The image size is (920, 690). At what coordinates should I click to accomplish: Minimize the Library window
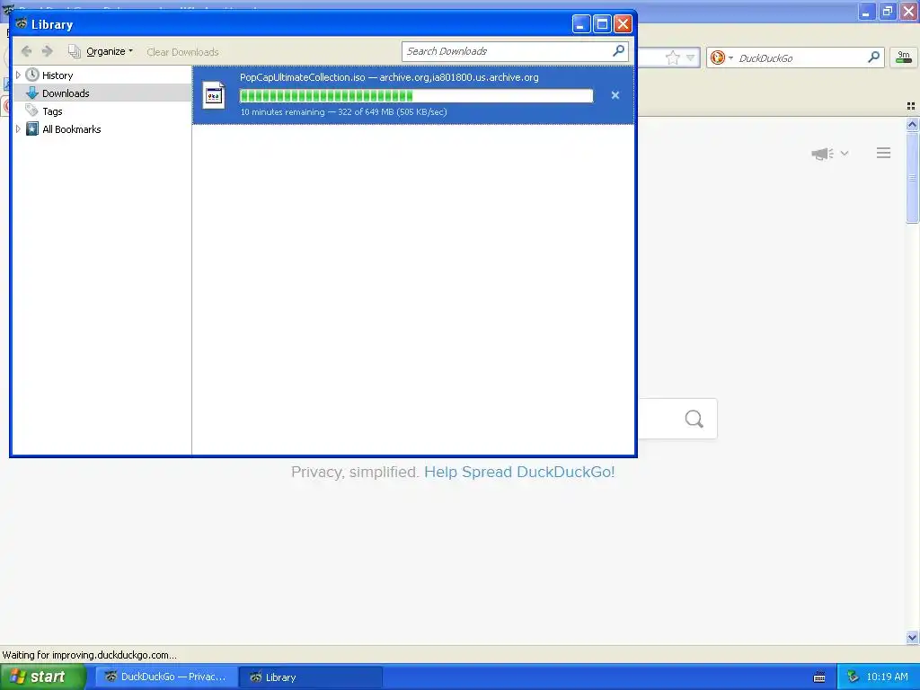581,24
